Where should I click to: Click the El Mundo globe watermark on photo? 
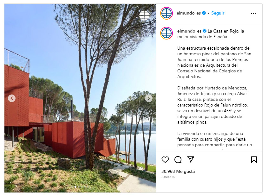click(x=144, y=15)
